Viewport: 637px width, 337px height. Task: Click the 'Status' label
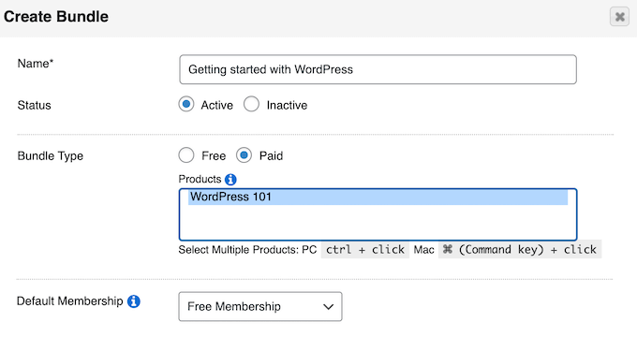(x=34, y=105)
